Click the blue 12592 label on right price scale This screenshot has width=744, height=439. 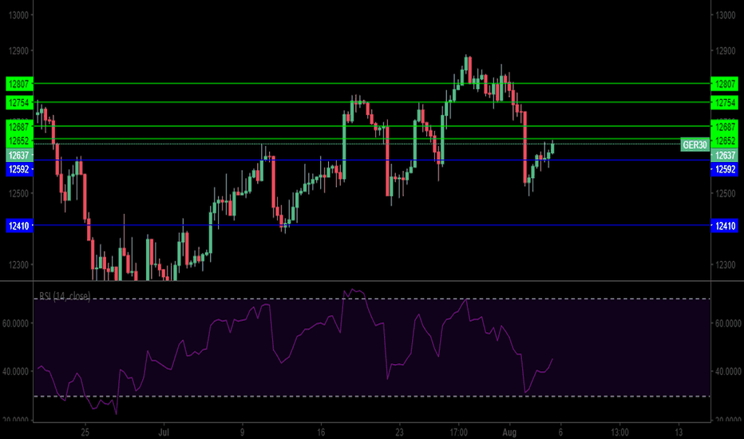(x=725, y=169)
